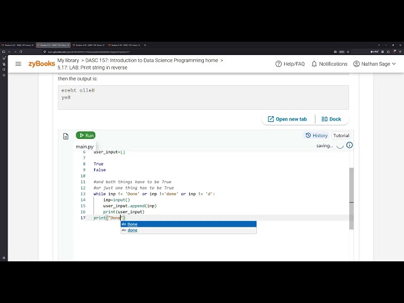The image size is (404, 303).
Task: Run the code with Run button
Action: tap(86, 135)
